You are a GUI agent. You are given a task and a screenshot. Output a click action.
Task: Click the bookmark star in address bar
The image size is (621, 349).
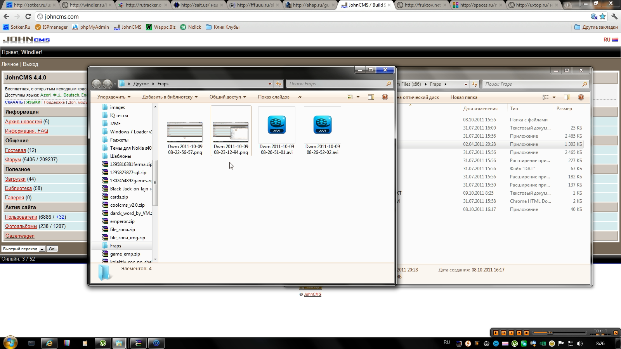(602, 17)
